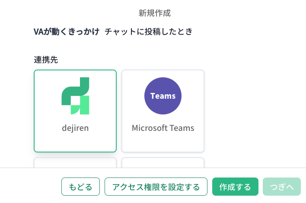306x203 pixels.
Task: Click the green 作成する button
Action: [235, 187]
